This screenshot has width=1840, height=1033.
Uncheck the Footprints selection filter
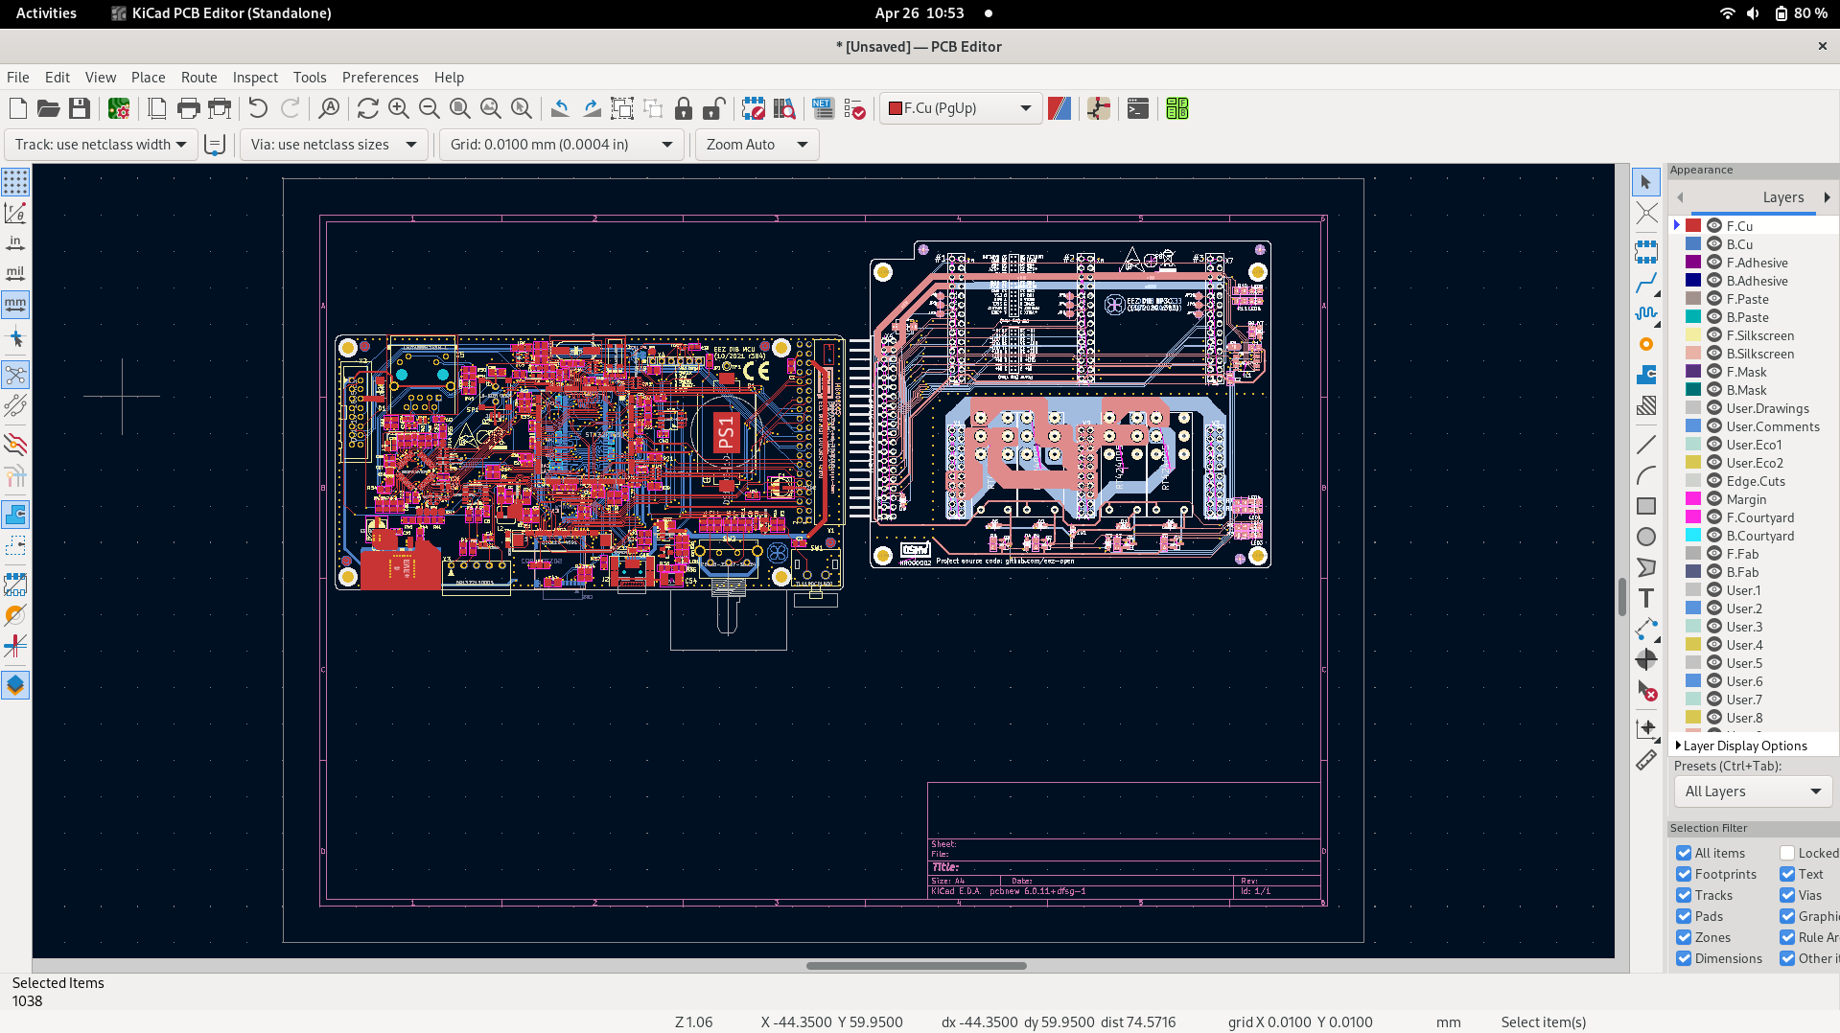(x=1684, y=874)
